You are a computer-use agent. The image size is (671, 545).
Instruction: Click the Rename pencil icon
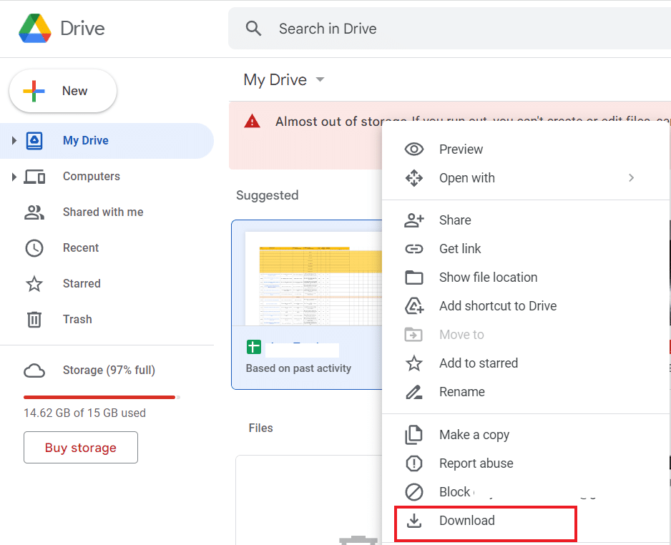point(413,392)
